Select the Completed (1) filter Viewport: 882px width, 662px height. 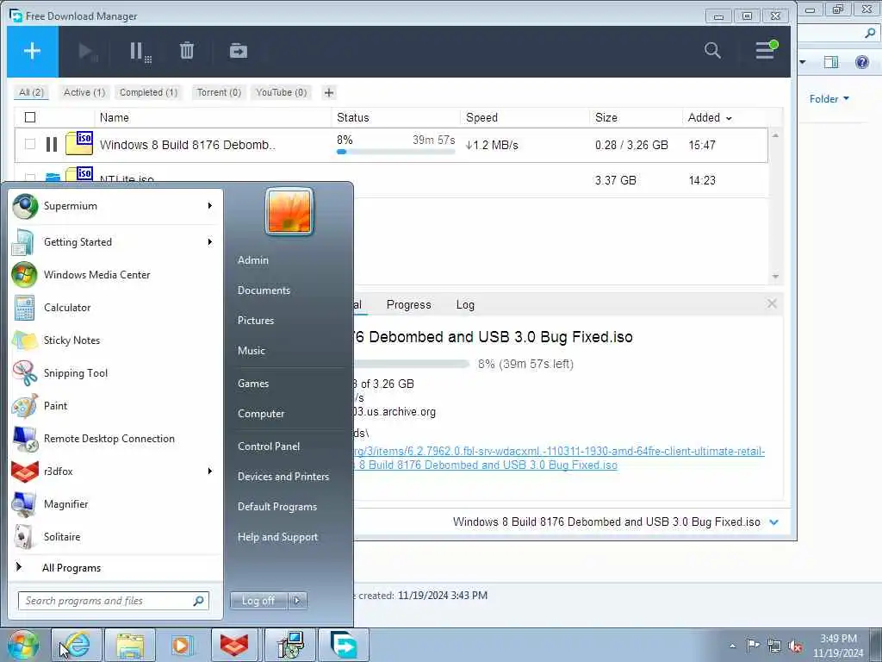(148, 92)
